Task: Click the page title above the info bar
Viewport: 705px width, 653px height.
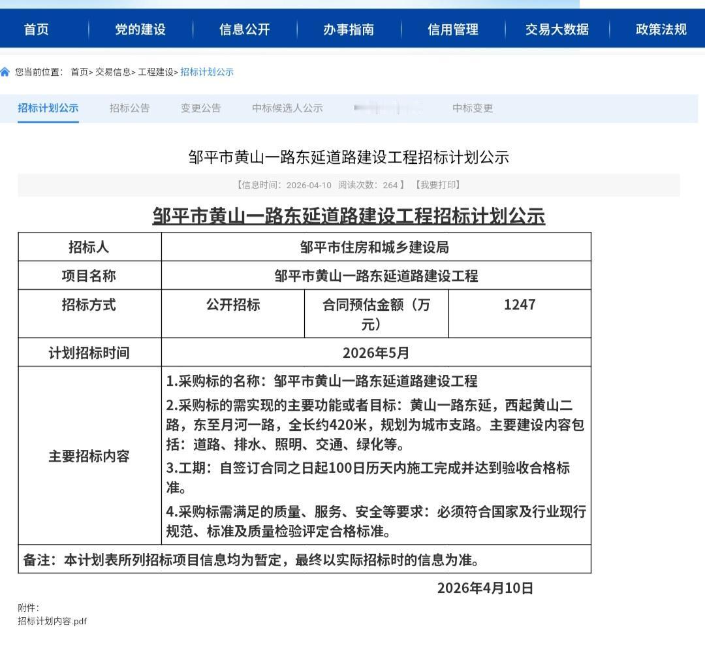Action: [x=349, y=157]
